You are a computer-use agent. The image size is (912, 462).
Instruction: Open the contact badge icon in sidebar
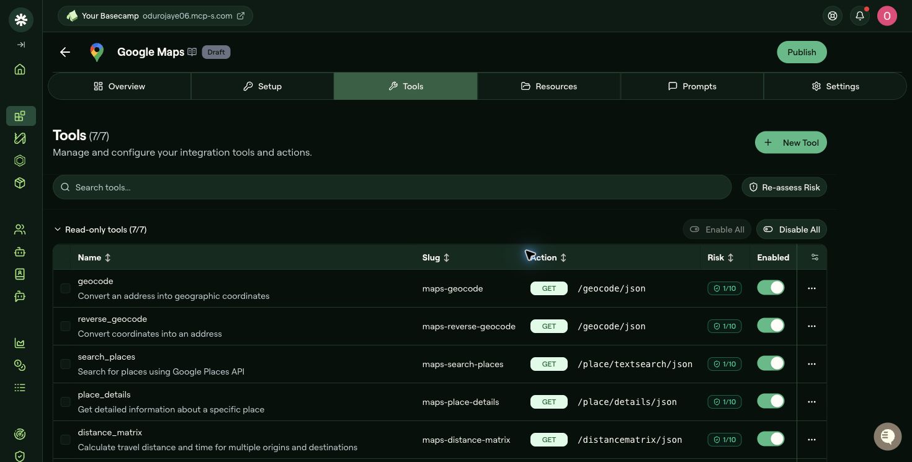pyautogui.click(x=20, y=273)
